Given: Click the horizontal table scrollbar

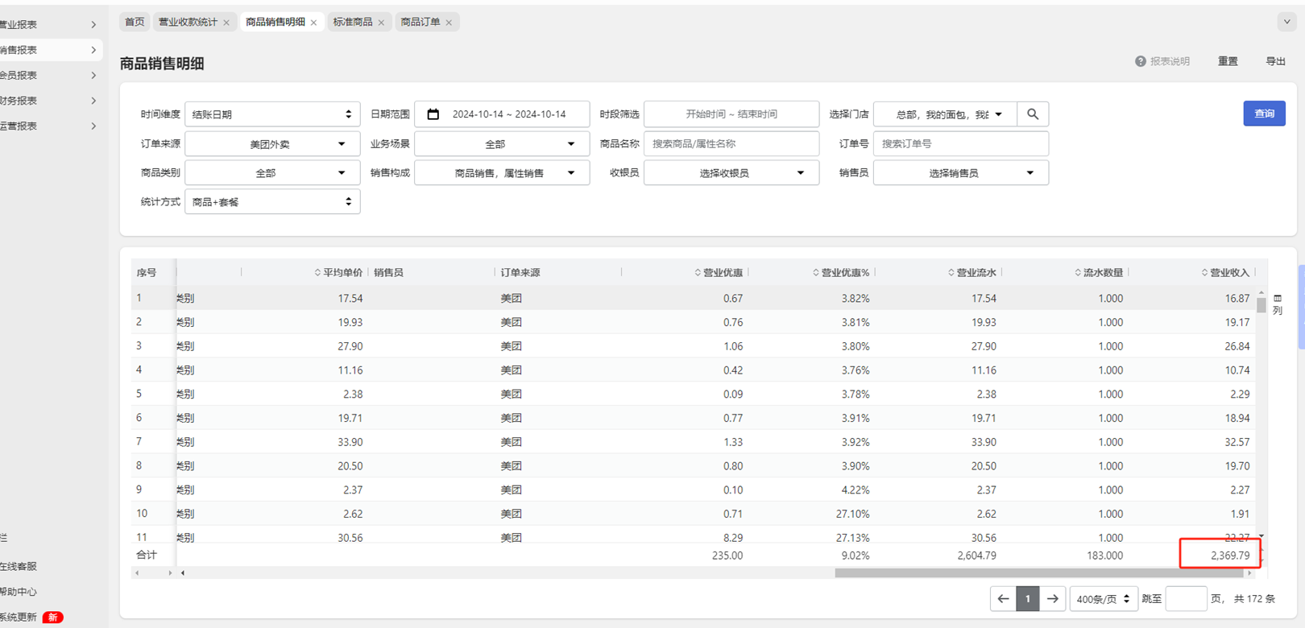Looking at the screenshot, I should [1039, 573].
